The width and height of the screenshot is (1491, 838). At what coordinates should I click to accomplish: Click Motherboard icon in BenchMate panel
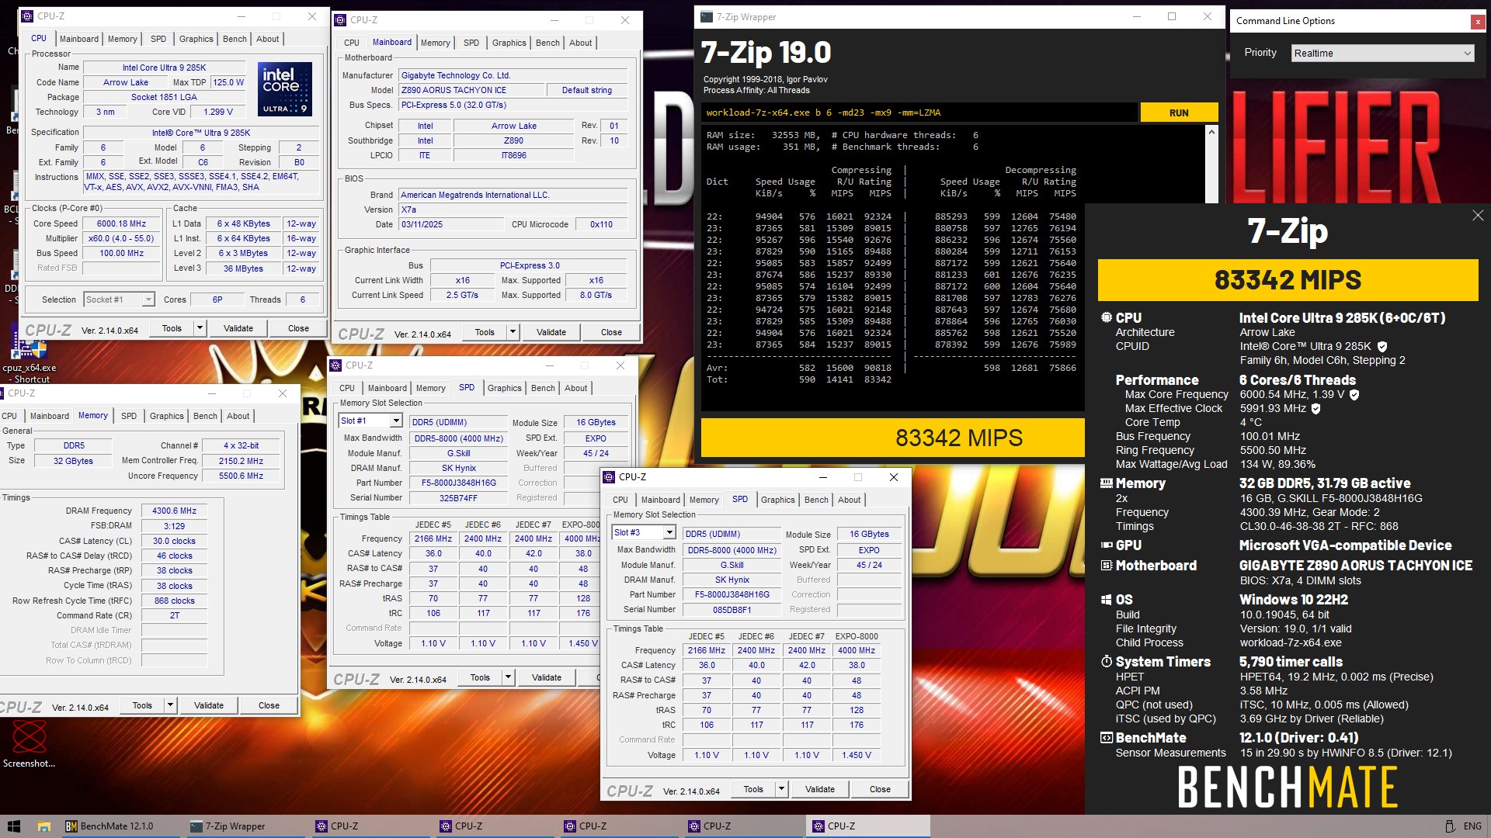click(x=1107, y=566)
